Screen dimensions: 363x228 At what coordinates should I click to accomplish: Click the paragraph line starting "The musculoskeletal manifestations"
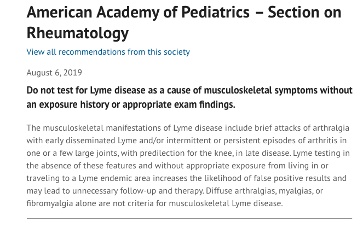pyautogui.click(x=188, y=128)
